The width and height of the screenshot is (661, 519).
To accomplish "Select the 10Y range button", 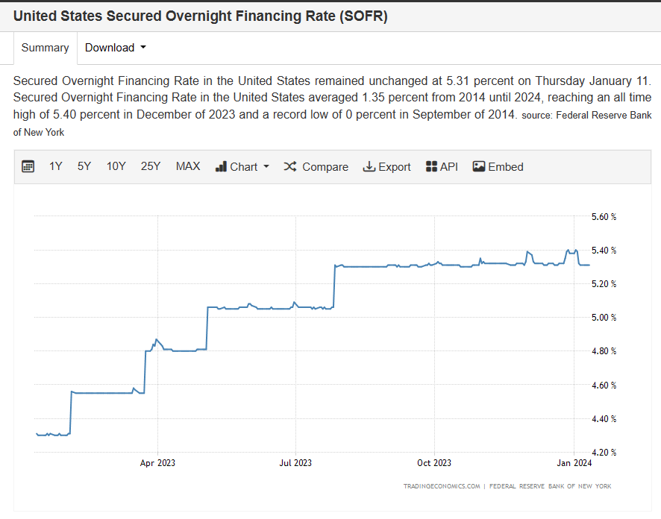I will (116, 166).
